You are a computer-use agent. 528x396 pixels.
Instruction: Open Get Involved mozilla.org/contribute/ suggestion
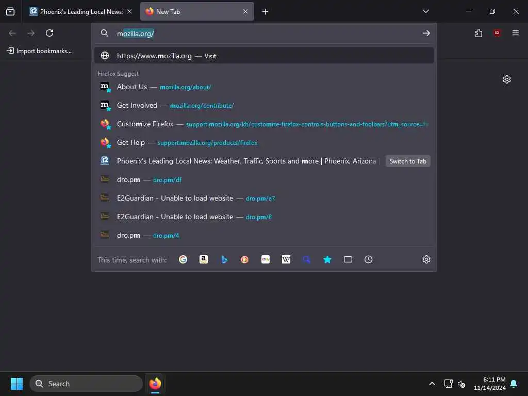pyautogui.click(x=263, y=105)
